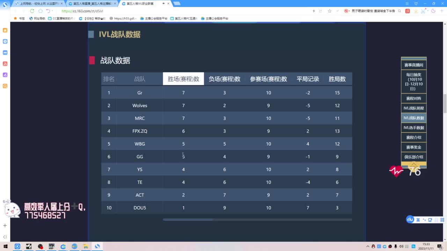
Task: Open the screenshot scissors tool
Action: pyautogui.click(x=423, y=11)
